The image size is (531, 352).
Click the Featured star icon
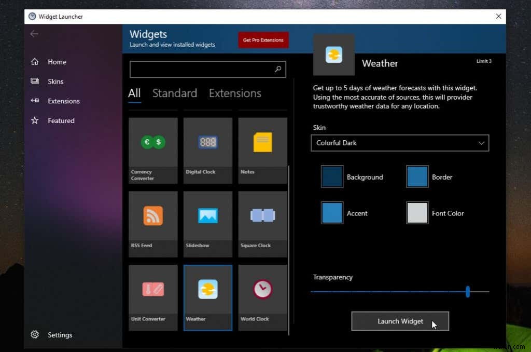(x=34, y=120)
